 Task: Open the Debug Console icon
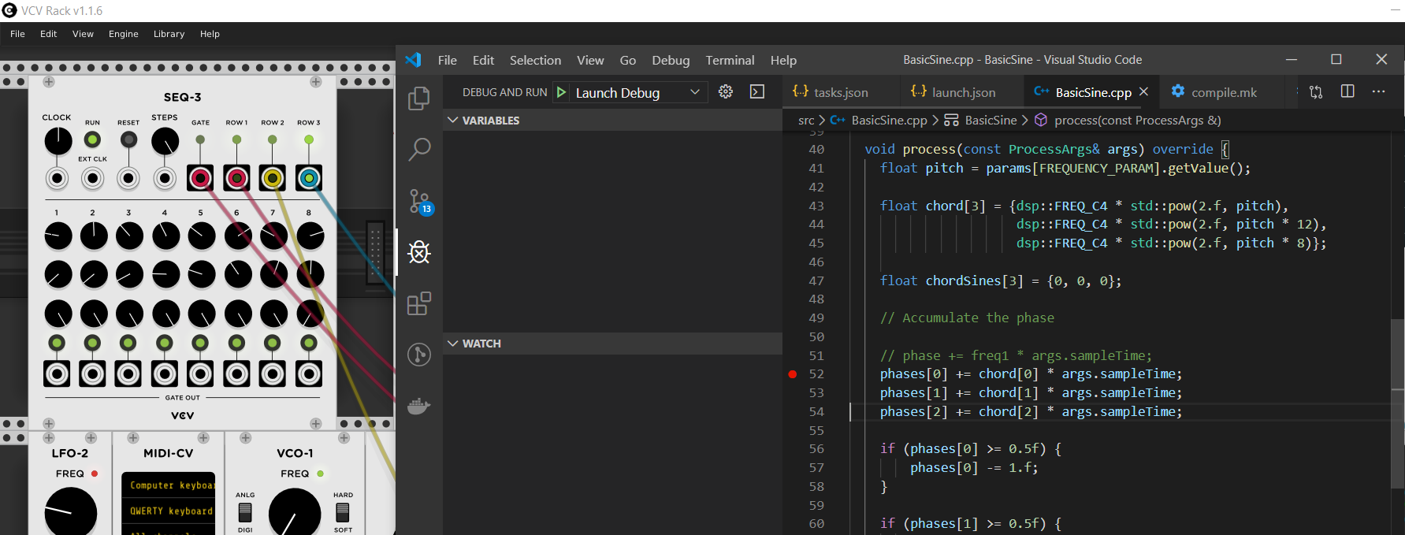click(757, 91)
